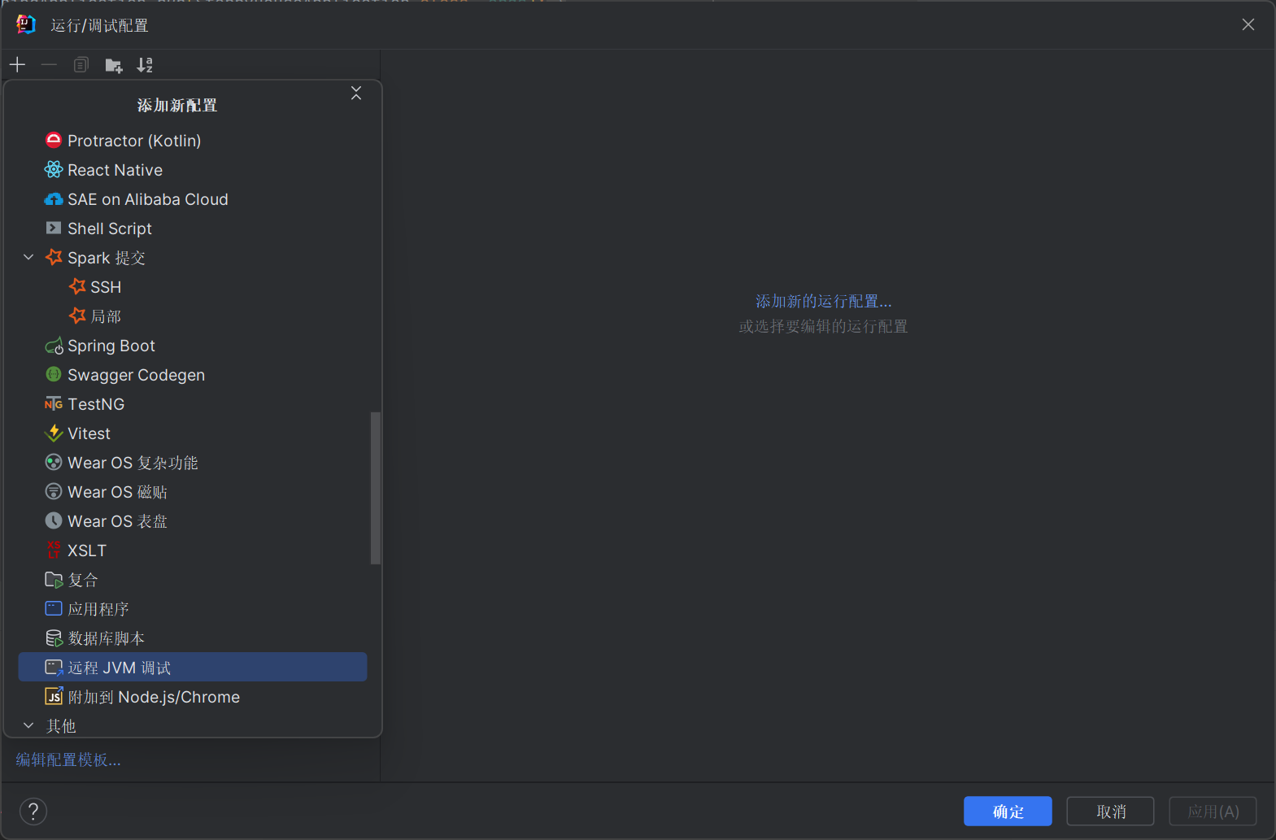This screenshot has height=840, width=1276.
Task: Click the Spring Boot leaf icon
Action: [54, 346]
